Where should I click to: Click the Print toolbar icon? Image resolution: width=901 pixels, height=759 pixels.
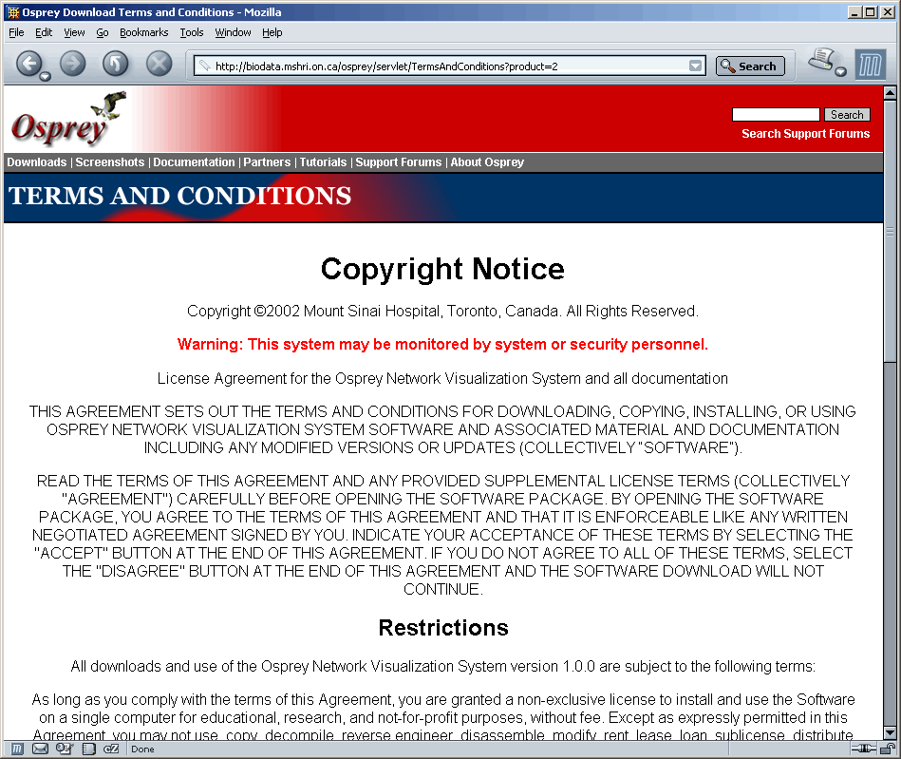click(x=819, y=60)
